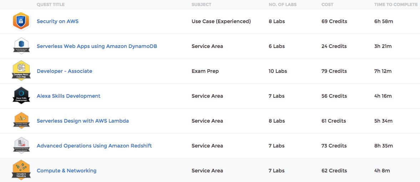Open Serverless Design with AWS Lambda quest
Image resolution: width=420 pixels, height=182 pixels.
tap(83, 121)
